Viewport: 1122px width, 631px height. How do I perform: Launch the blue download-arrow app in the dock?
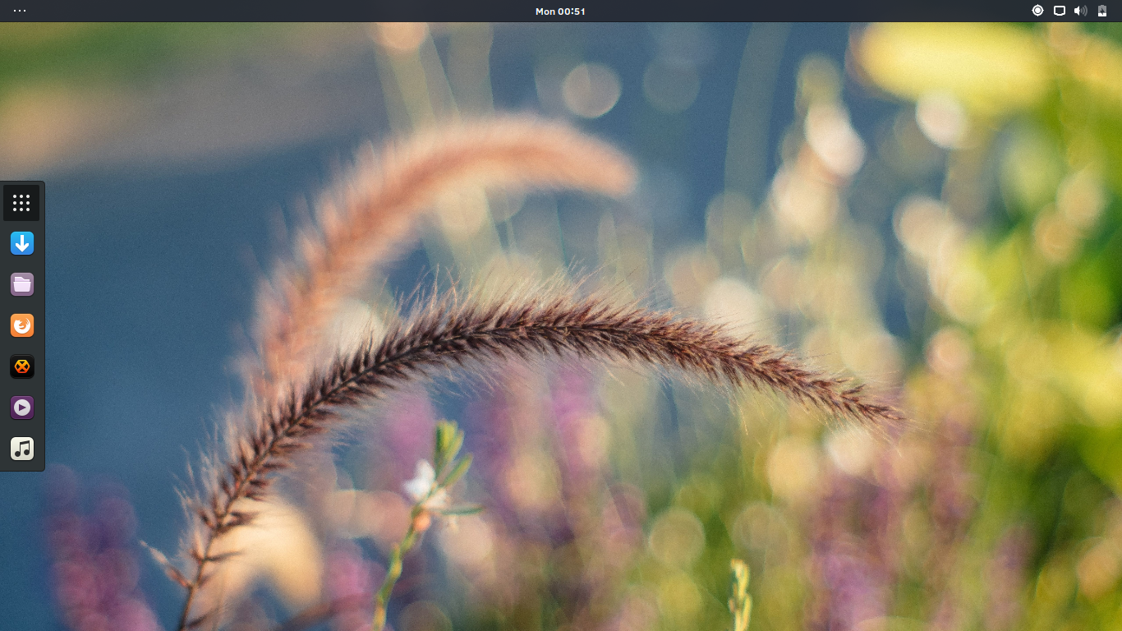tap(22, 243)
